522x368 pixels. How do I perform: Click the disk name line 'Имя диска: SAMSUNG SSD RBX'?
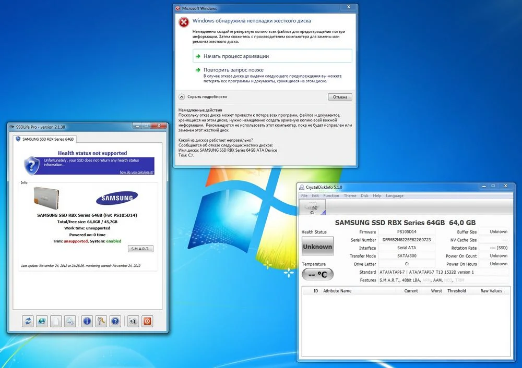coord(228,150)
